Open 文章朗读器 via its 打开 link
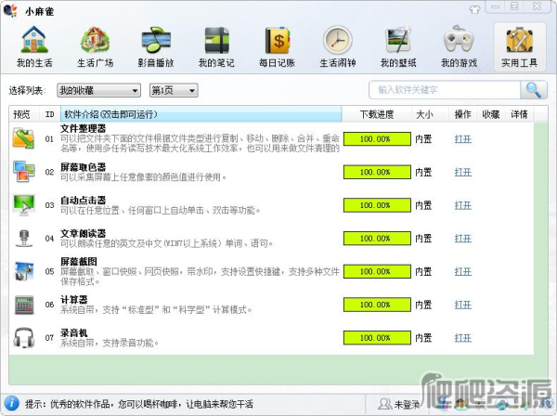Screen dimensions: 557x416 [x=463, y=239]
